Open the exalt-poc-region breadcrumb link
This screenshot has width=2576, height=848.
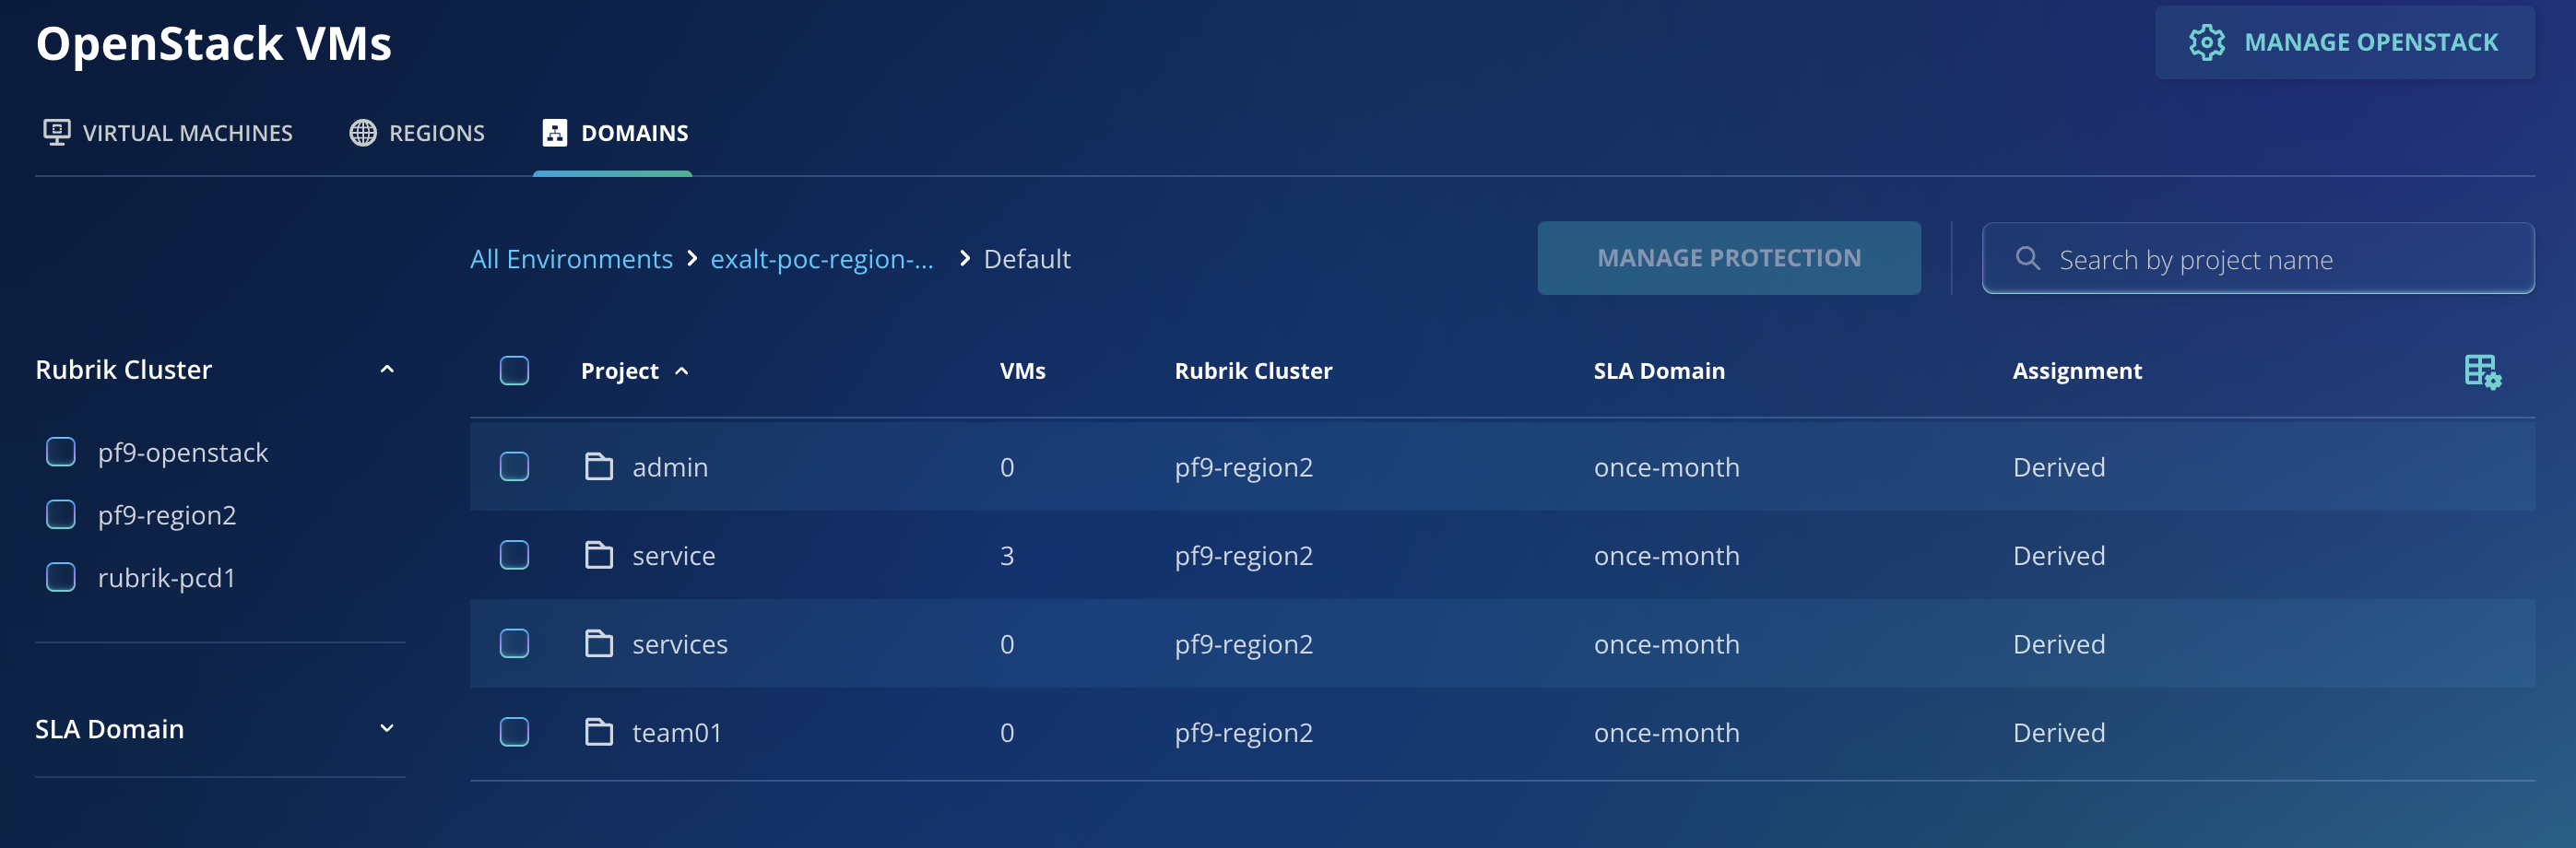click(x=821, y=259)
